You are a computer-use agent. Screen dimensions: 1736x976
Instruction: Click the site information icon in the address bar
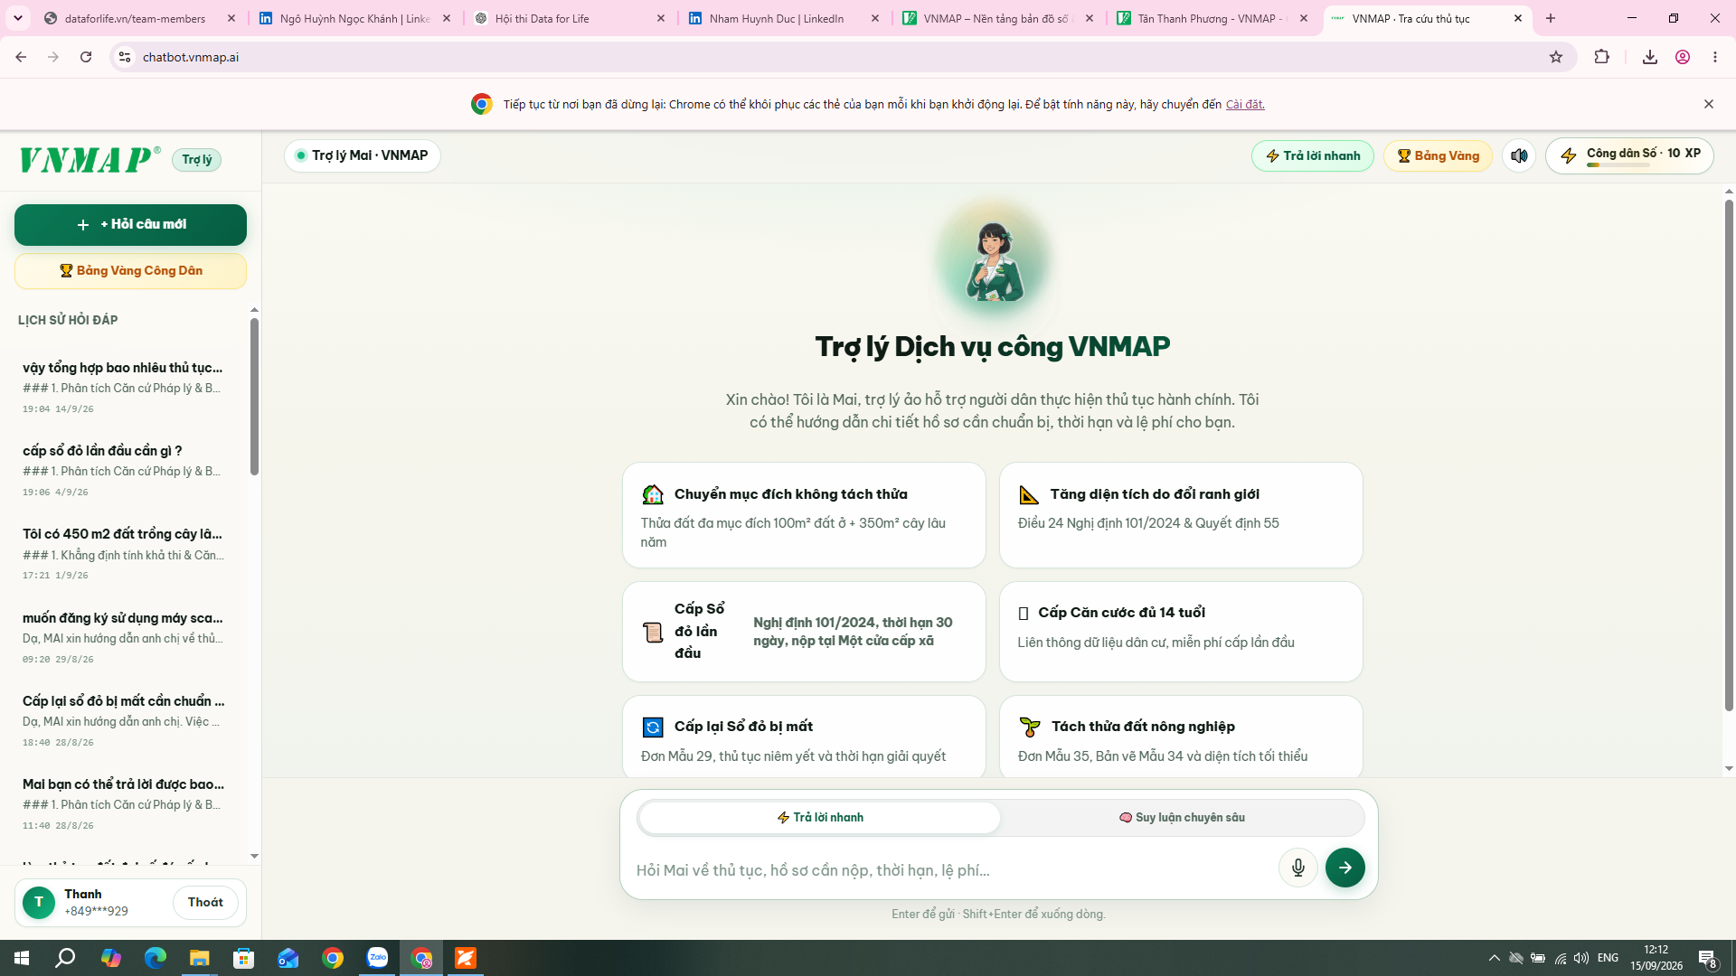click(x=125, y=57)
